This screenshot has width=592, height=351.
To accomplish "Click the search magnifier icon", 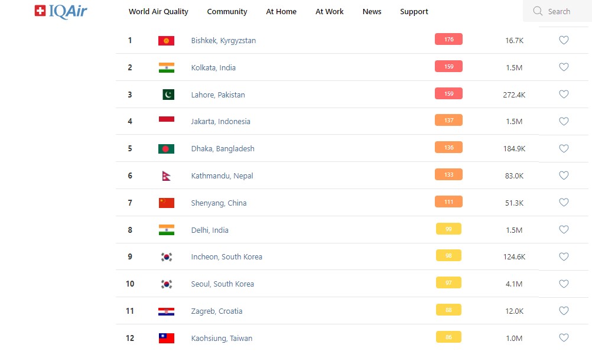I will (538, 11).
